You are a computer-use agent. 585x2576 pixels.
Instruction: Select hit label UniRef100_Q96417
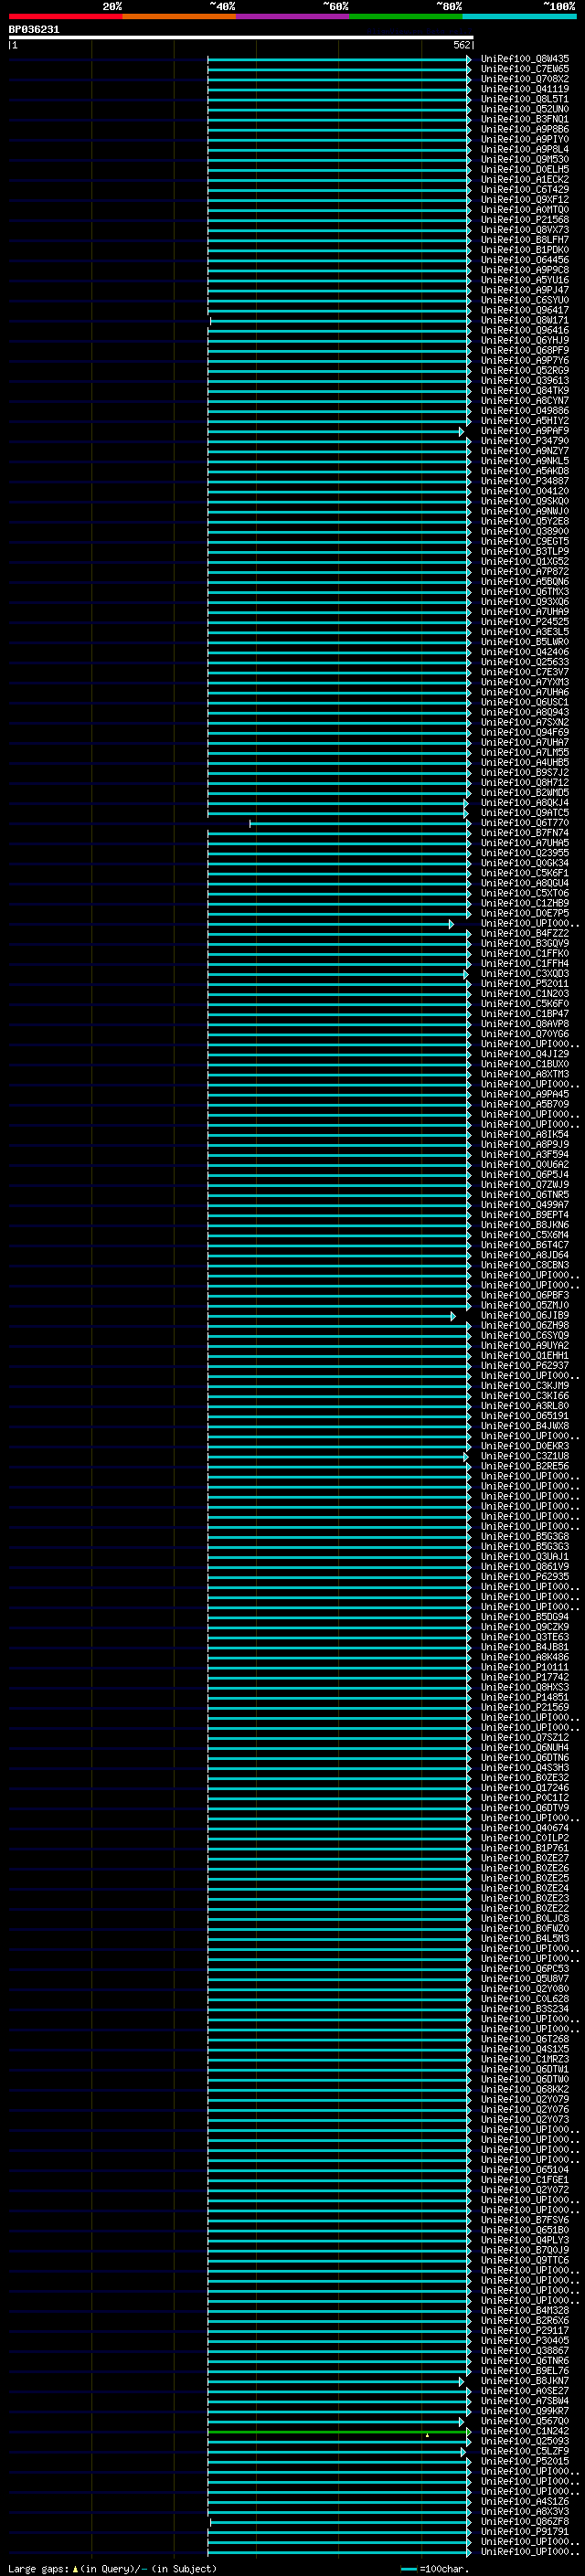(x=525, y=310)
